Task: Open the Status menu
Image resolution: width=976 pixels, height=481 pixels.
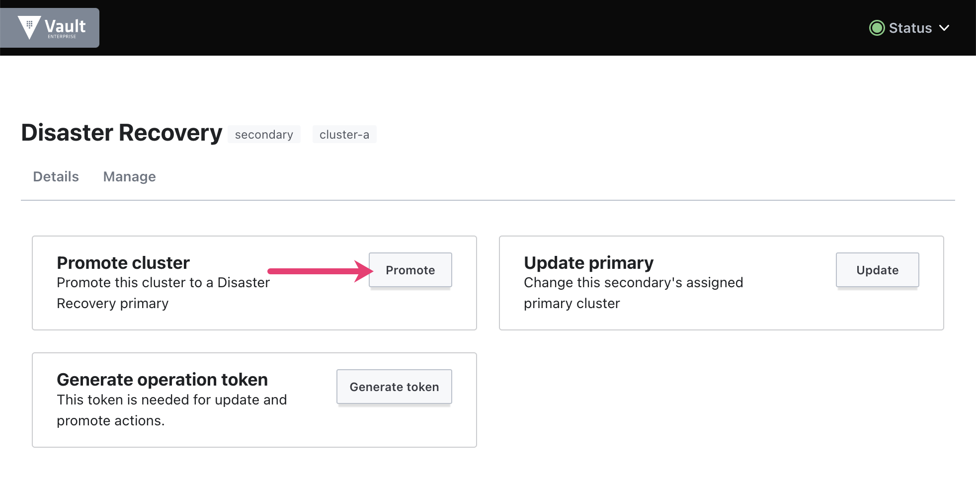Action: (910, 28)
